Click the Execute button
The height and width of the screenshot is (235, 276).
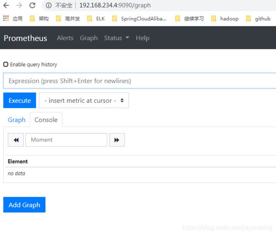point(20,101)
